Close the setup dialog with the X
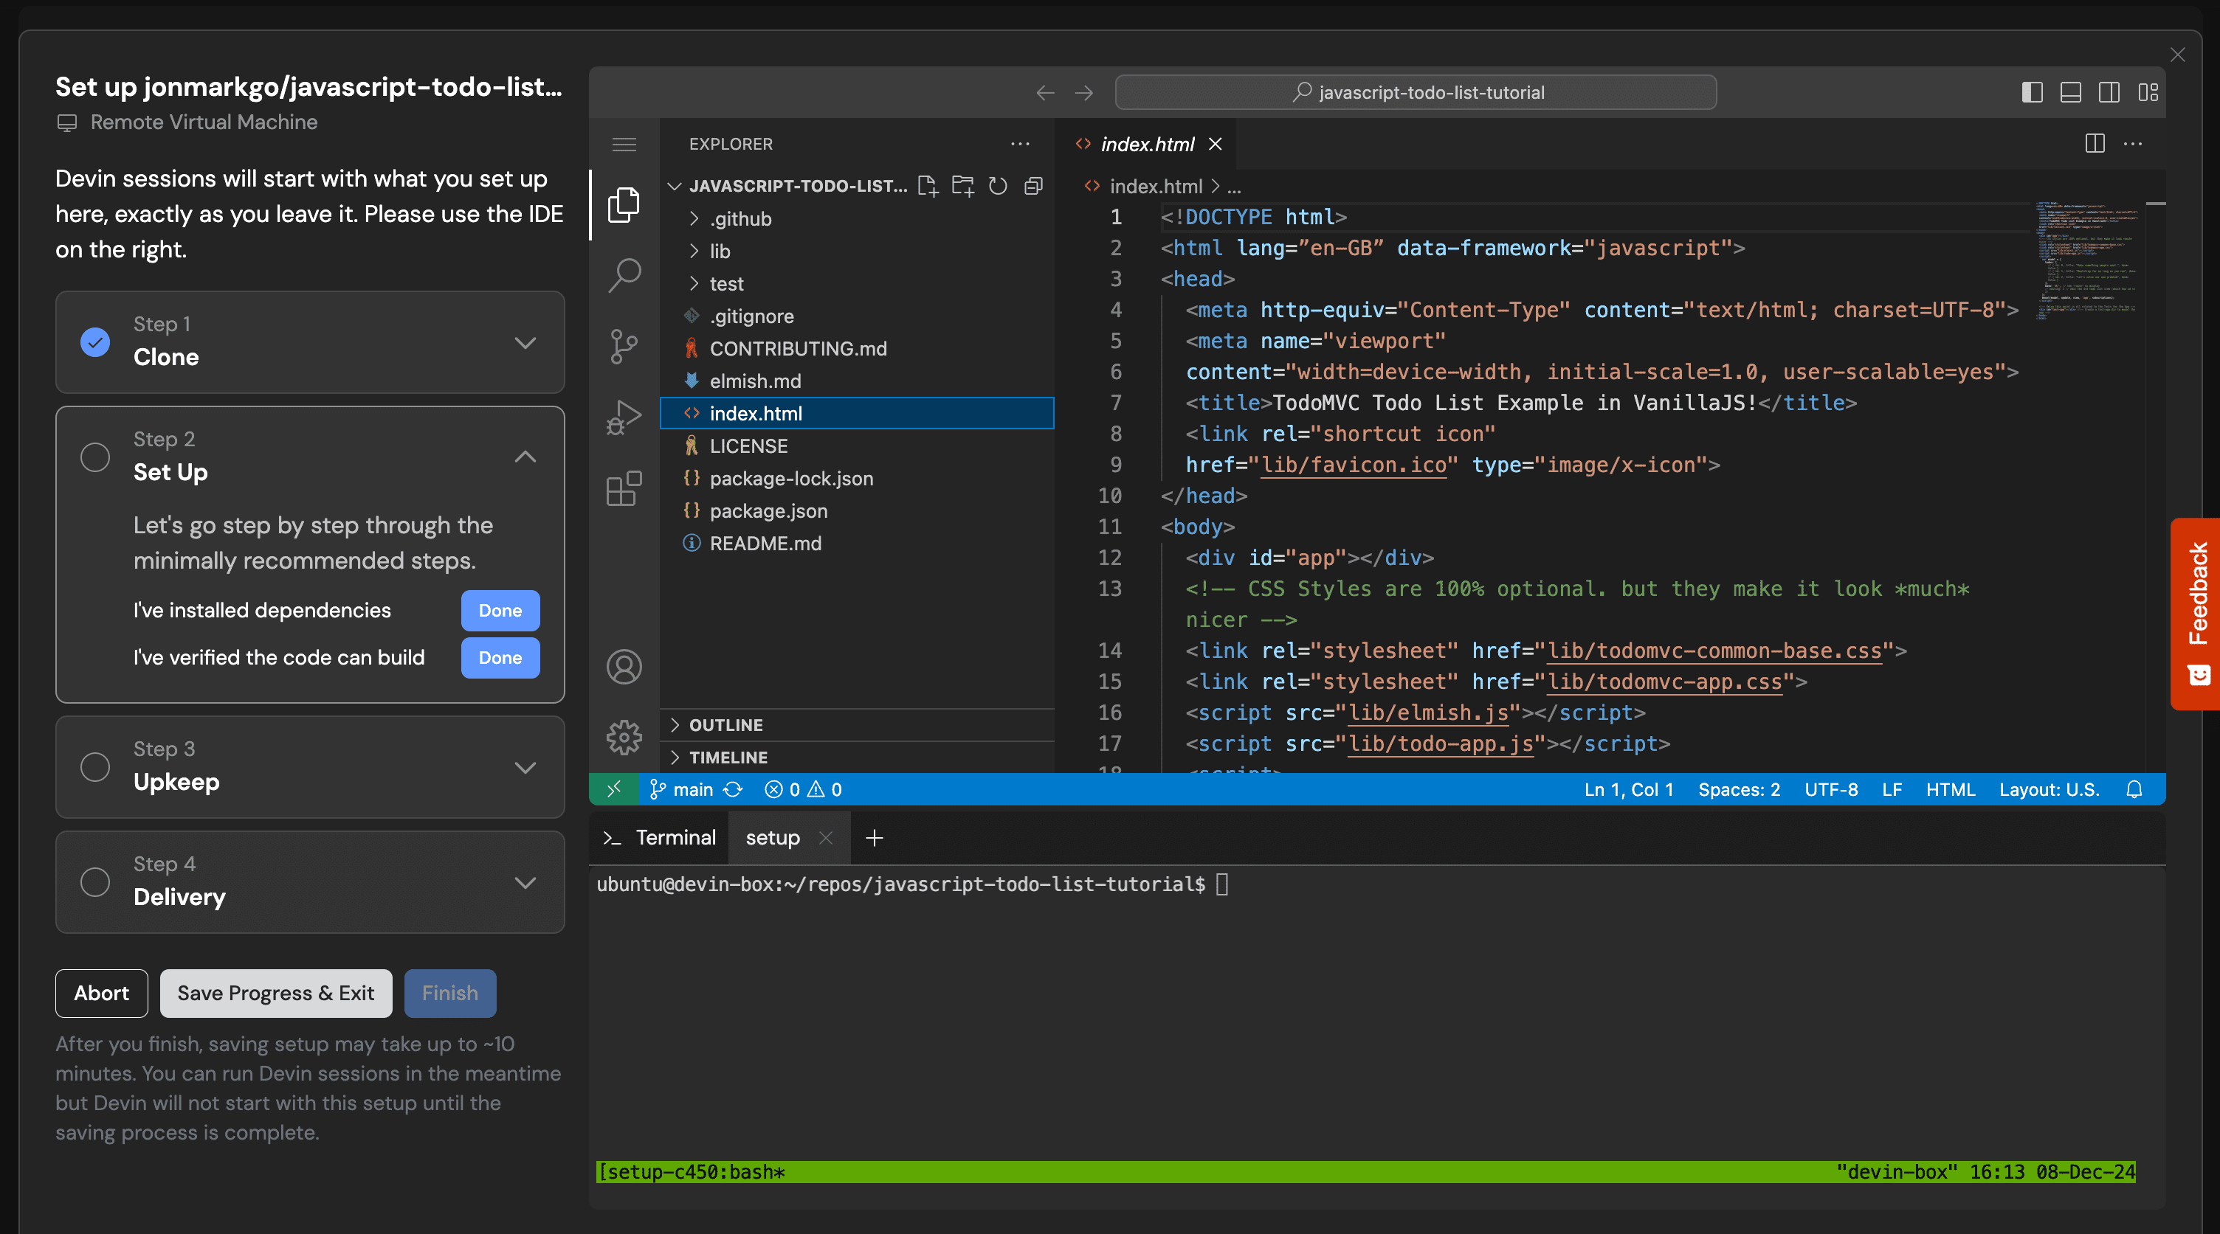The width and height of the screenshot is (2220, 1234). [x=2178, y=55]
